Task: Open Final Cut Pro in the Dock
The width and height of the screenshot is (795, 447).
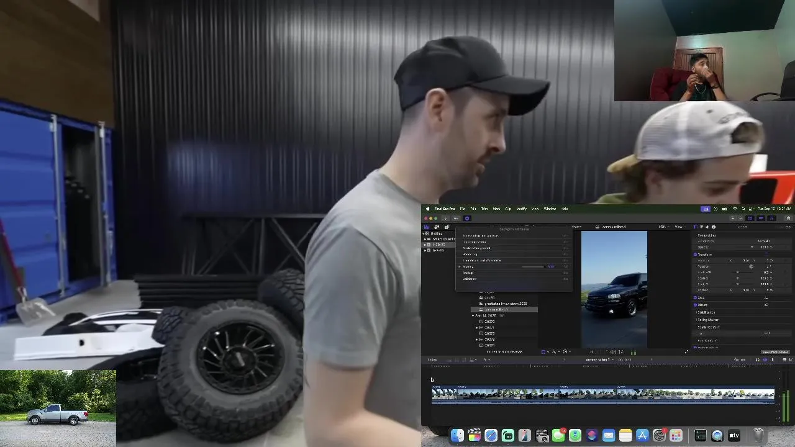Action: 474,435
